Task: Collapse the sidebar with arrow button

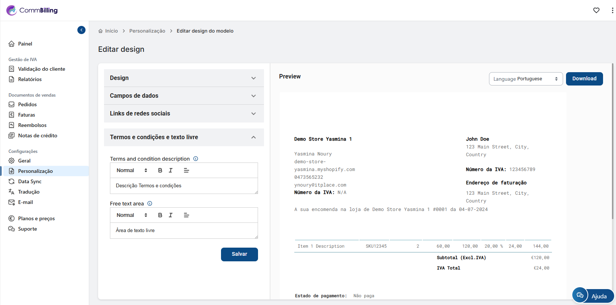Action: [81, 30]
